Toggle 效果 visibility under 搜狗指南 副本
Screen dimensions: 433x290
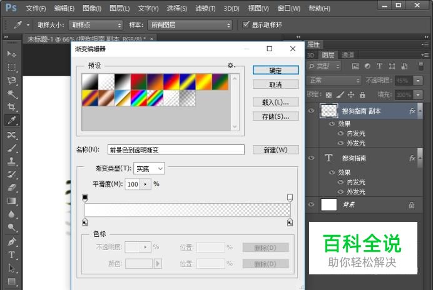[x=332, y=124]
